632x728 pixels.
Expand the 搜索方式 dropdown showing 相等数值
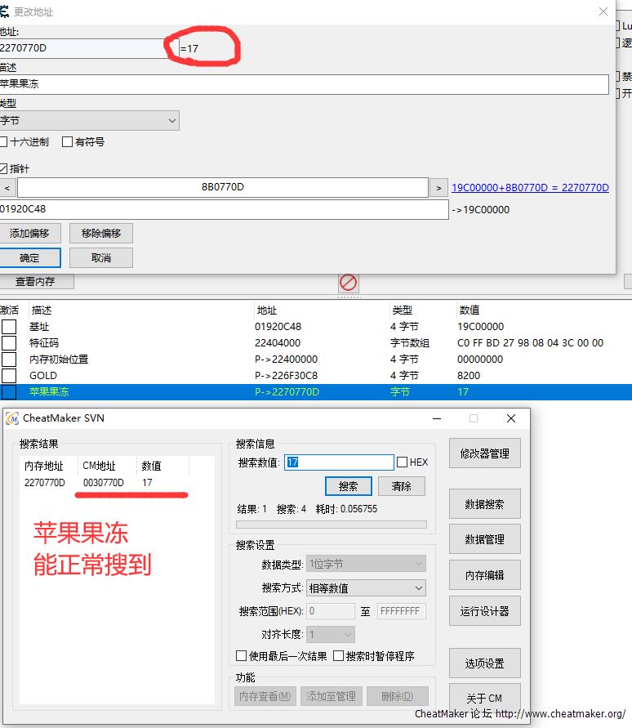[364, 588]
